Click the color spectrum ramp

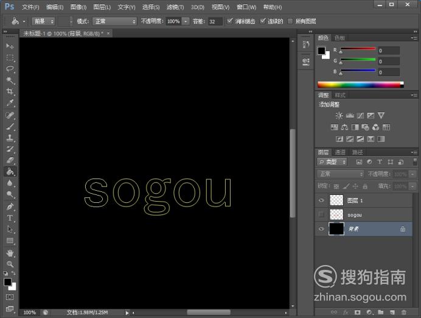point(360,85)
